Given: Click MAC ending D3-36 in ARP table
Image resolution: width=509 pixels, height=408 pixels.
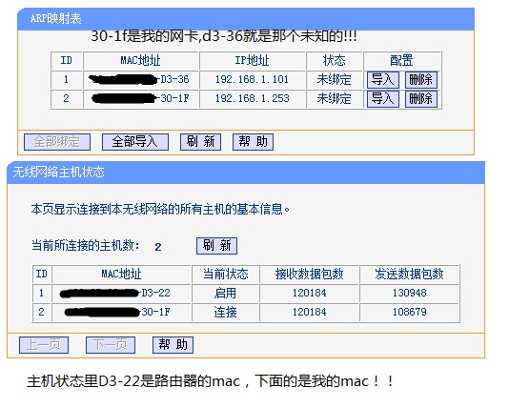Looking at the screenshot, I should 139,79.
